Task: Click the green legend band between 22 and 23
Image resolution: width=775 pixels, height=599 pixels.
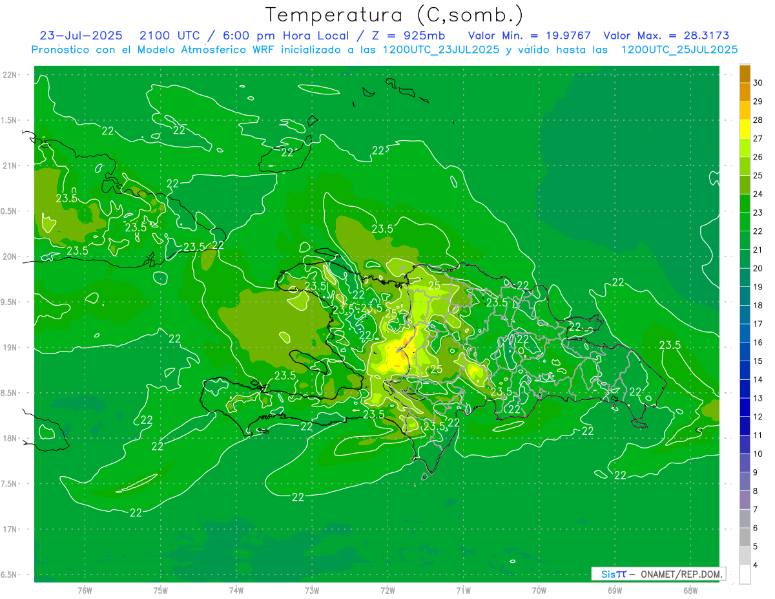Action: pos(745,222)
